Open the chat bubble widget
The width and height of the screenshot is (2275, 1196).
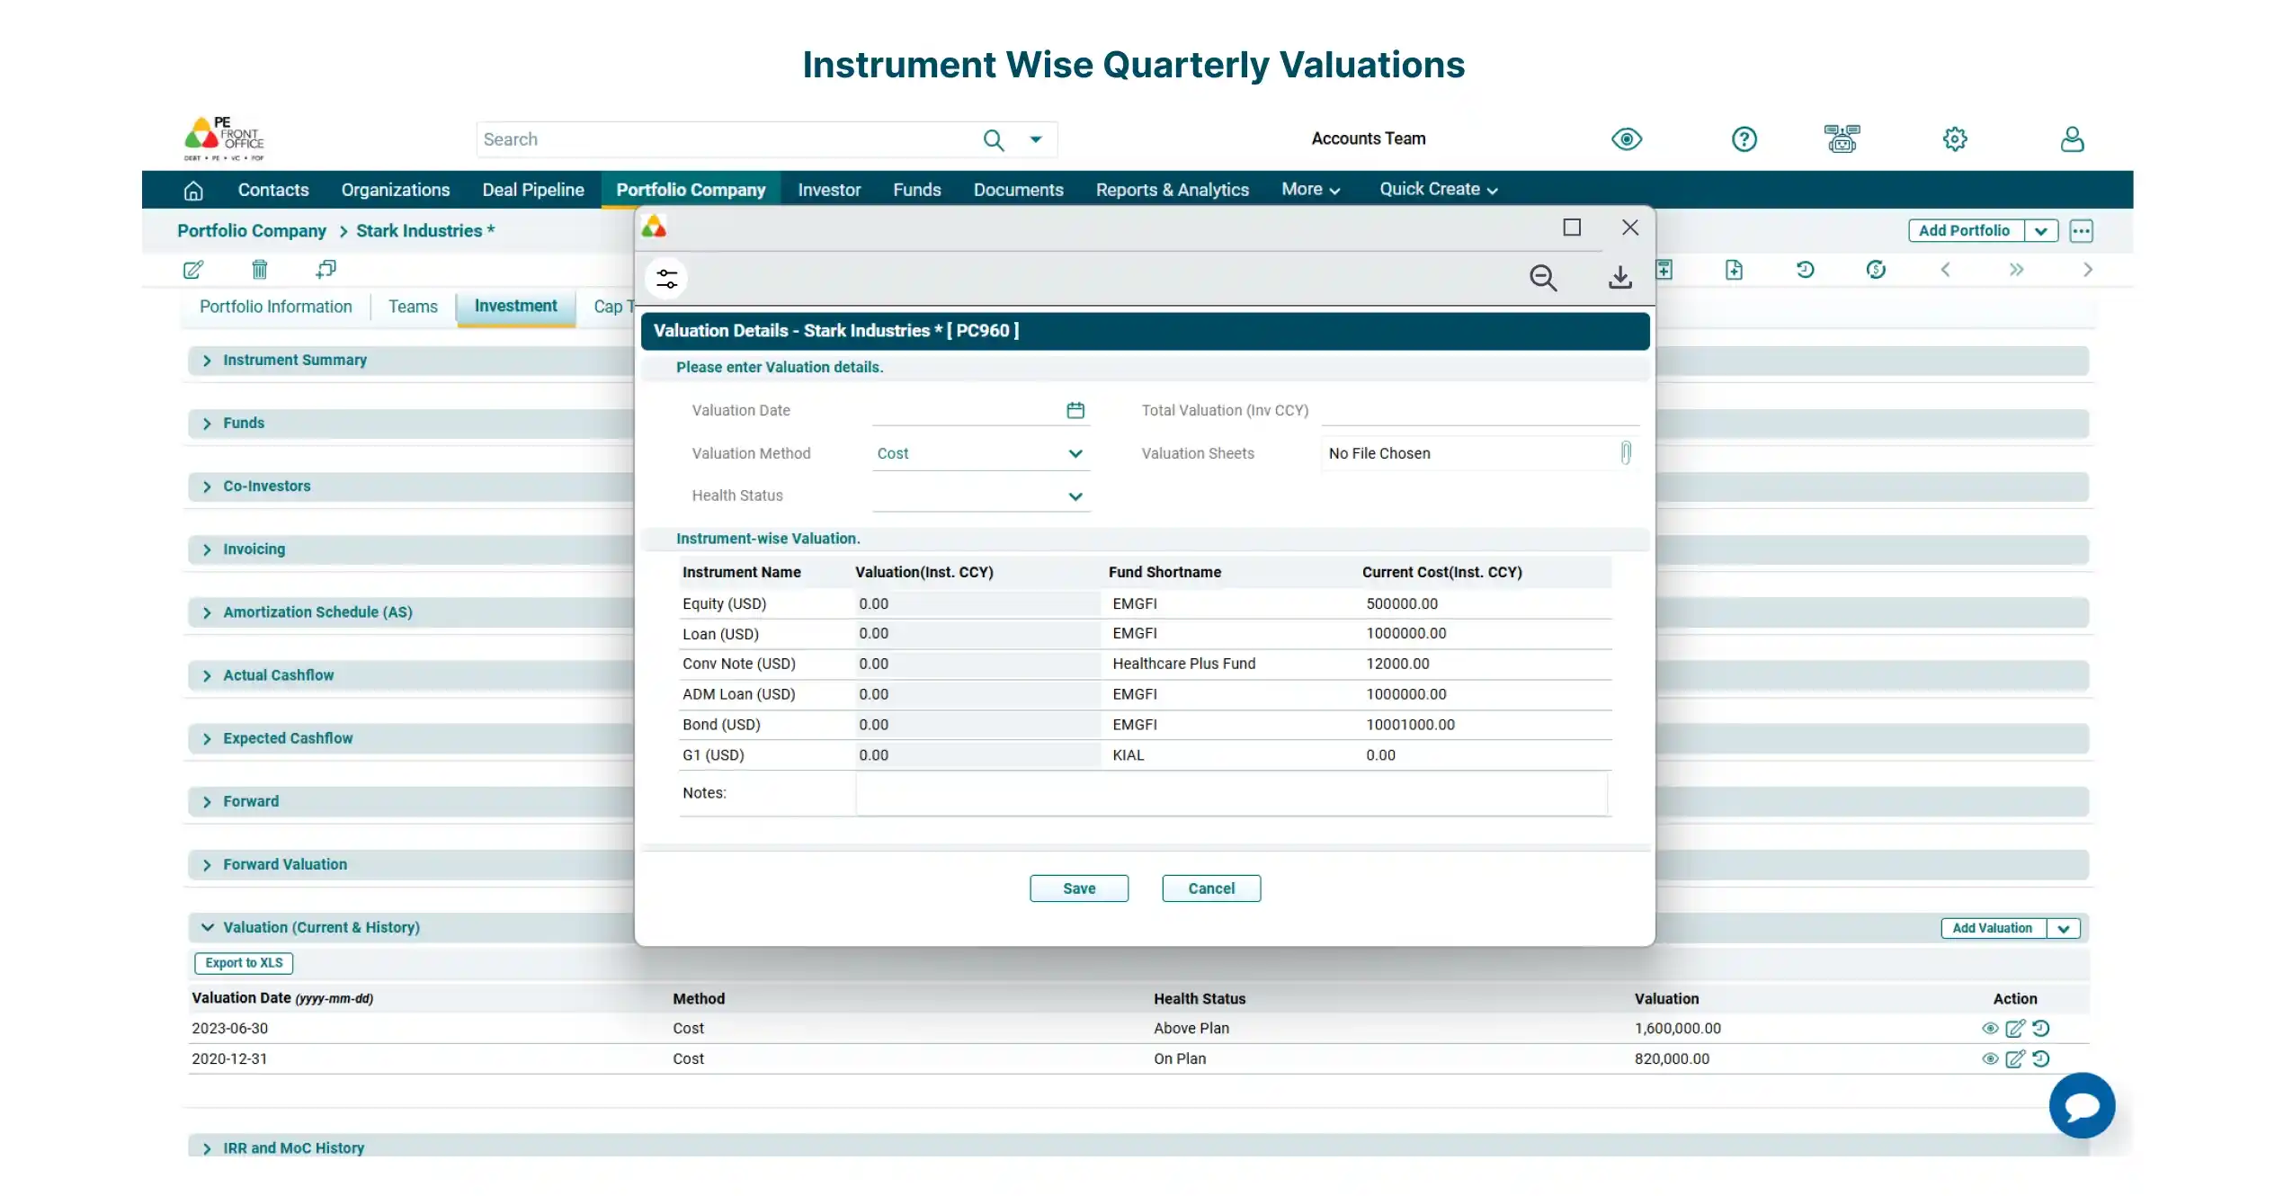point(2083,1105)
